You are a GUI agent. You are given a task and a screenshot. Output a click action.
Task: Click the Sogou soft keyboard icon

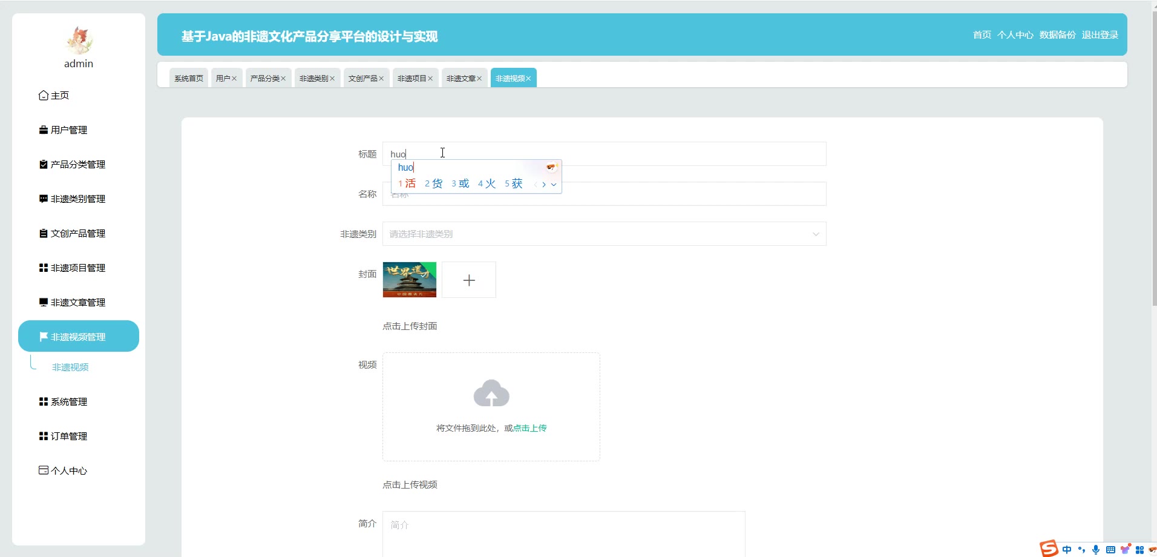1110,550
